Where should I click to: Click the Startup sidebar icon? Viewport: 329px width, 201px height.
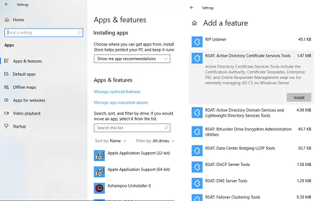click(x=7, y=126)
